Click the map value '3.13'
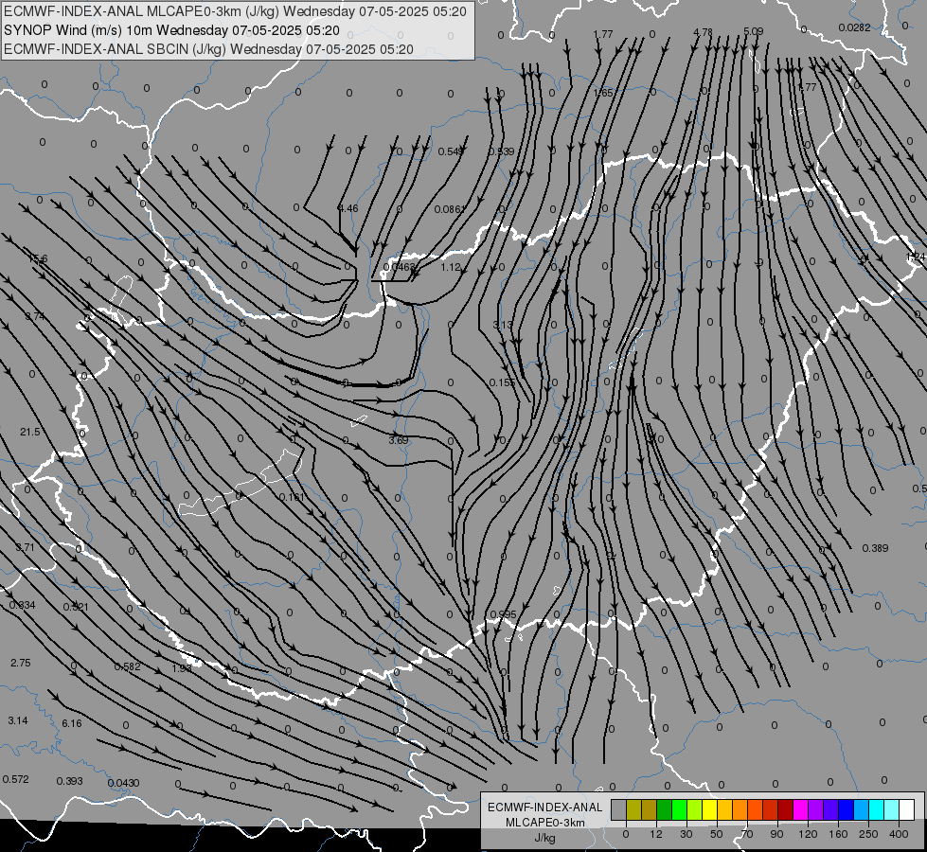Viewport: 927px width, 852px height. 503,325
